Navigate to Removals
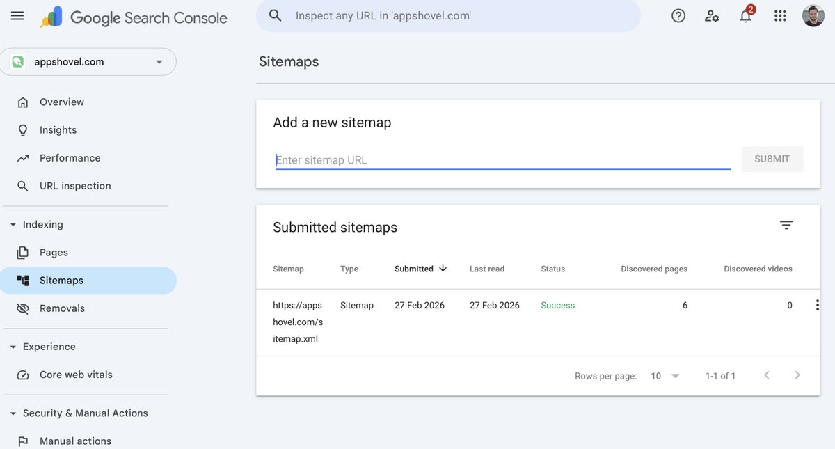The image size is (835, 449). tap(62, 308)
